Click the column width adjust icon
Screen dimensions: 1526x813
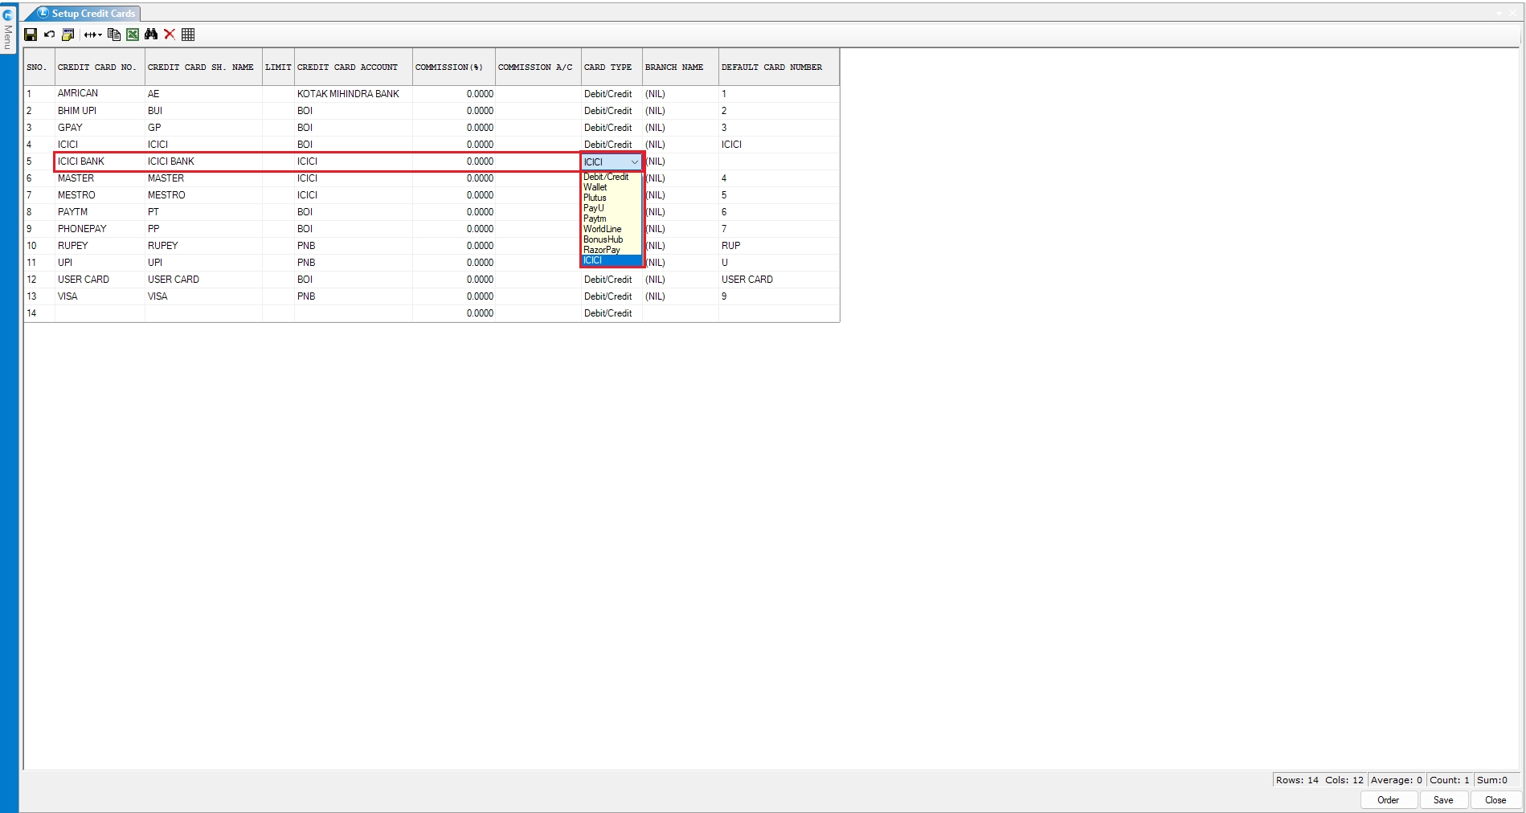[x=92, y=35]
